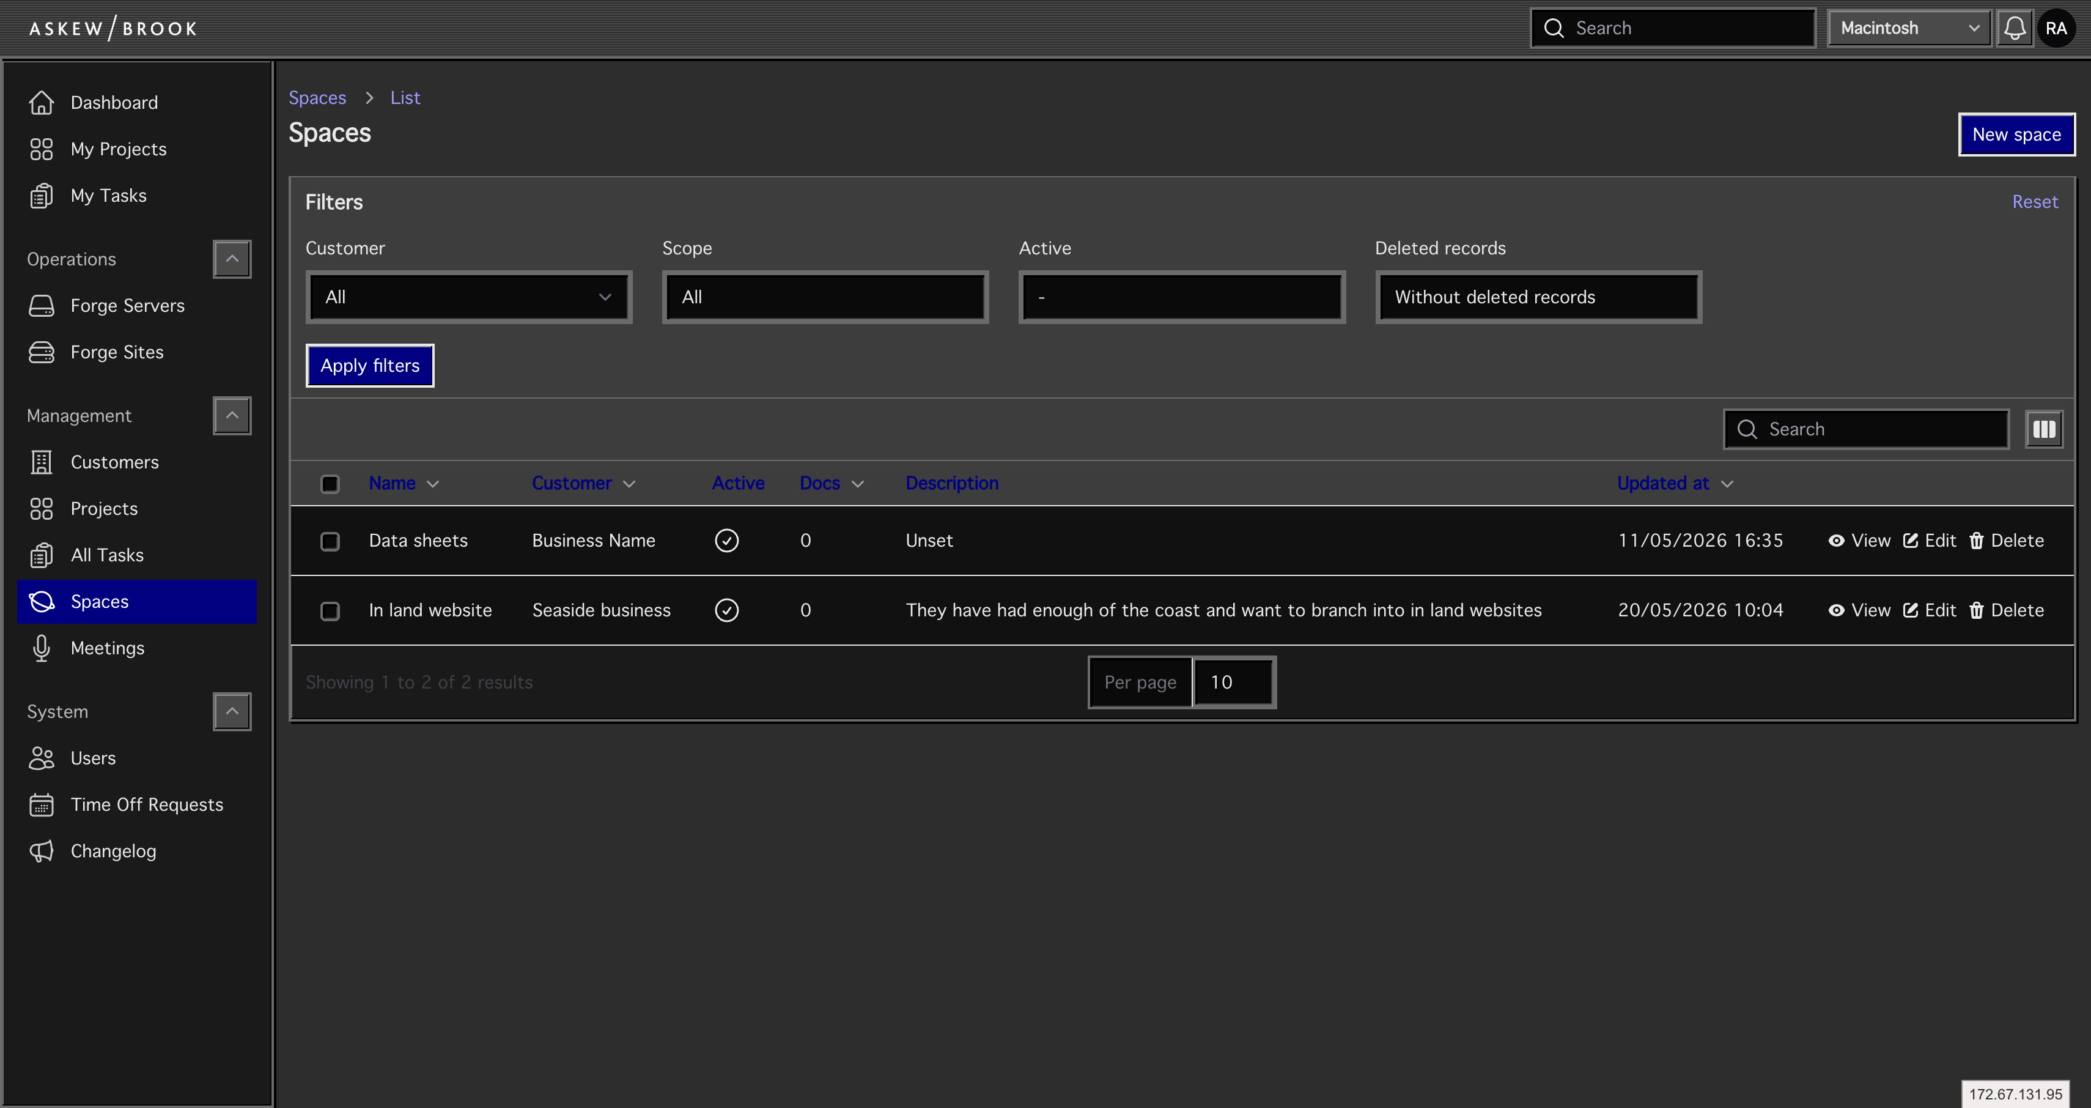Click Apply filters button

point(370,365)
